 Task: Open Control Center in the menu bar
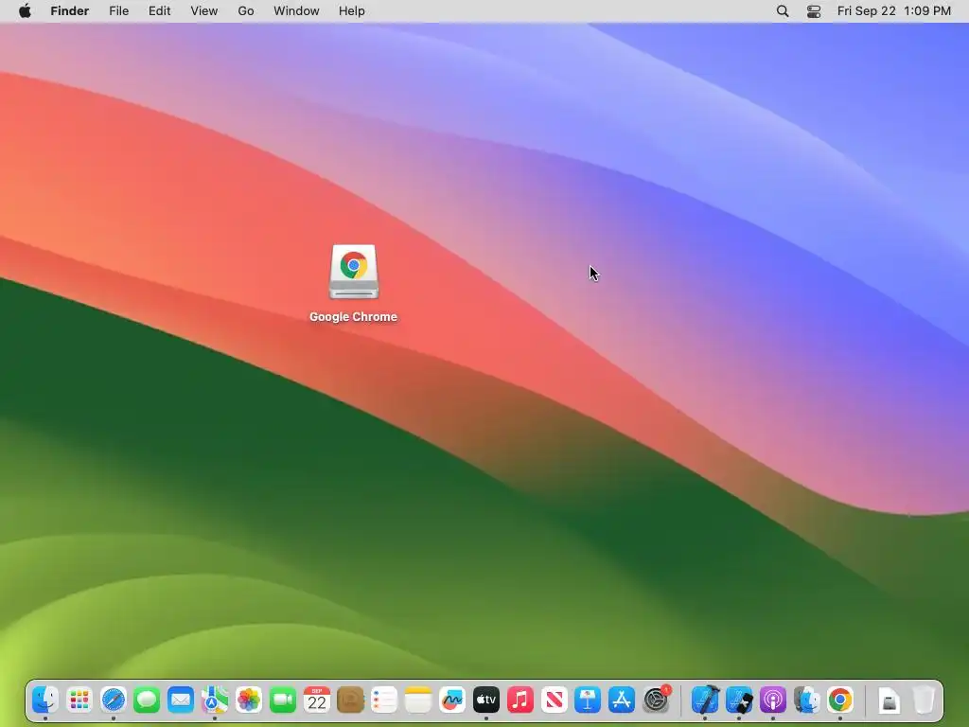pyautogui.click(x=814, y=11)
